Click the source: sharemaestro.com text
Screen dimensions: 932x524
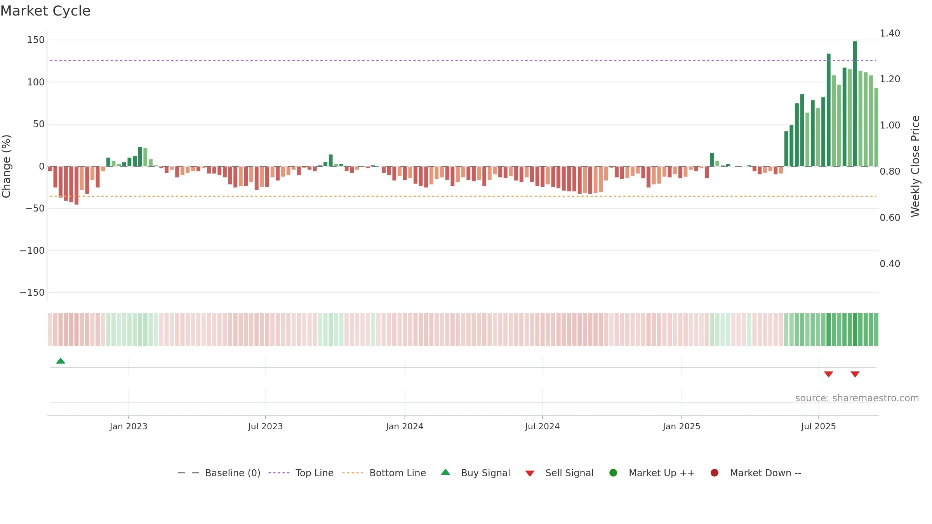pos(857,398)
